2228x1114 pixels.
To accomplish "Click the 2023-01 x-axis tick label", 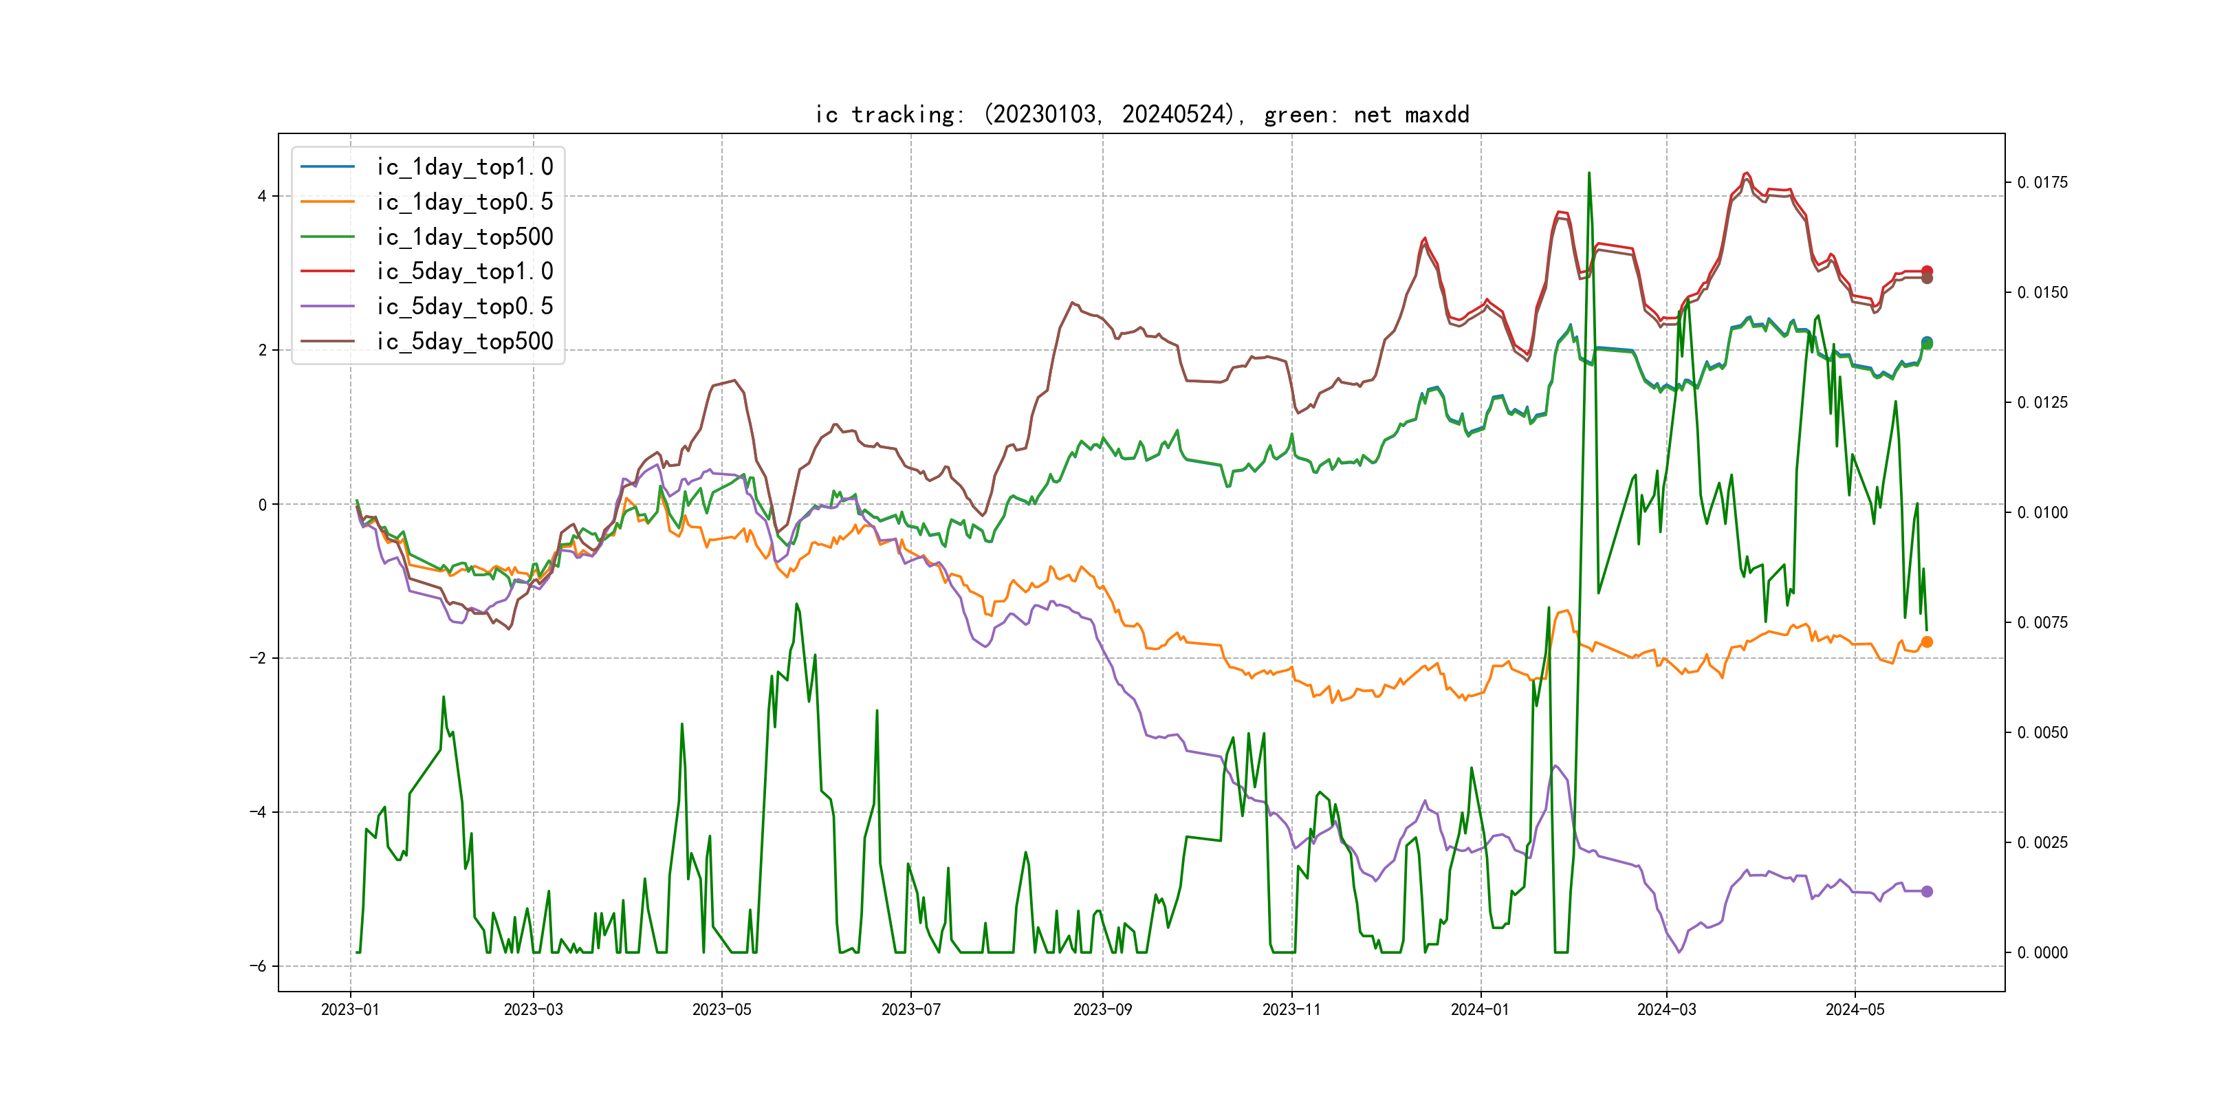I will pyautogui.click(x=349, y=1009).
